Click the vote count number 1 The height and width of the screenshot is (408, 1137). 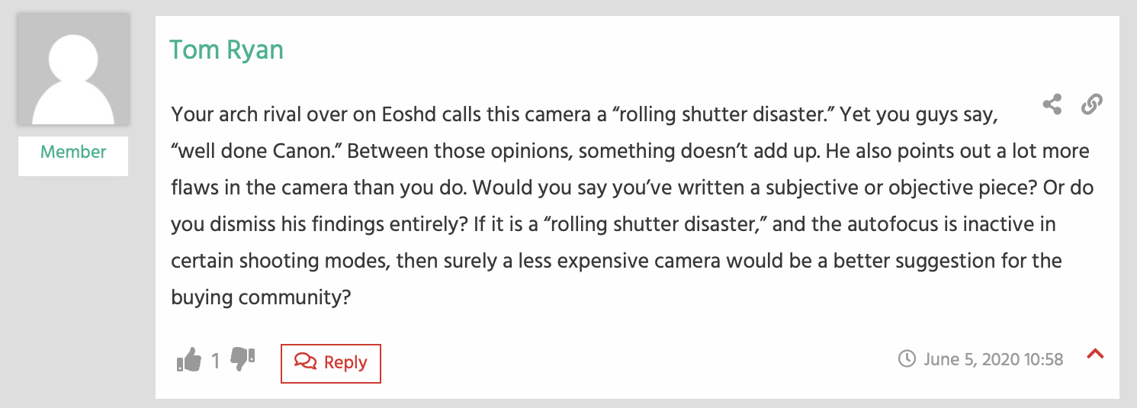(x=216, y=361)
